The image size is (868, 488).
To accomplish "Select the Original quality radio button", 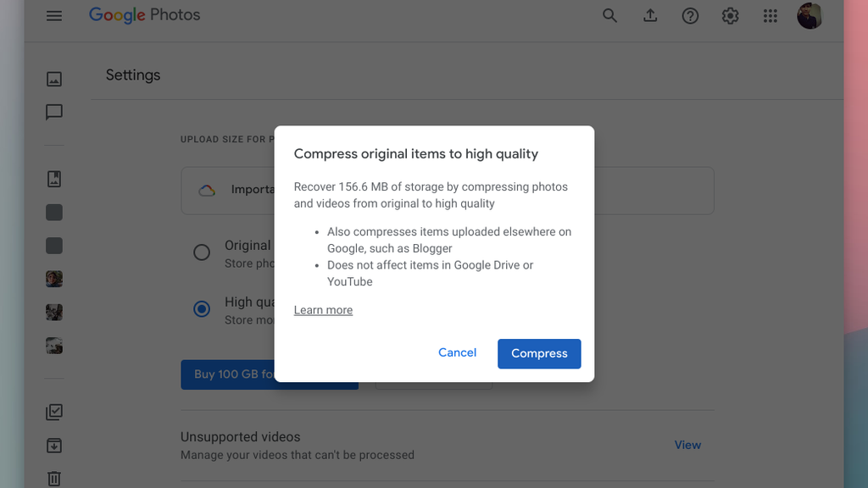I will click(x=201, y=252).
